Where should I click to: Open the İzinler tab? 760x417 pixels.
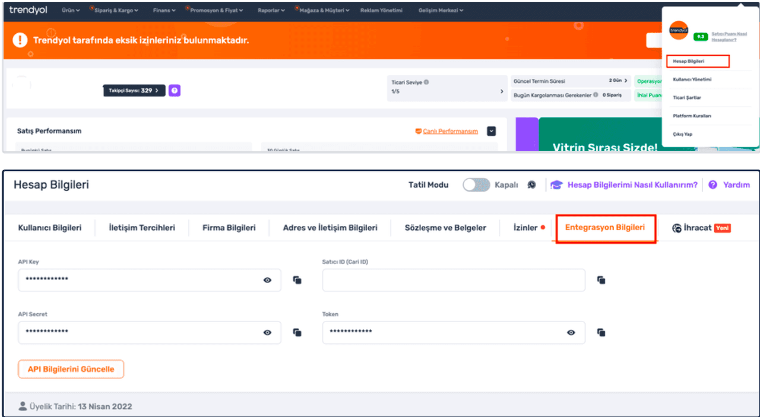tap(528, 228)
